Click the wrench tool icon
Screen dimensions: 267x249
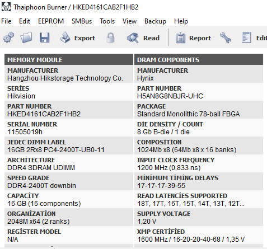click(x=226, y=37)
